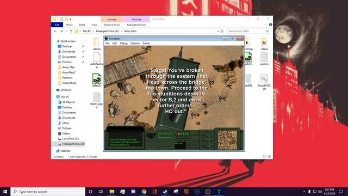Image resolution: width=348 pixels, height=196 pixels.
Task: Open Explorer help question mark
Action: pos(270,24)
